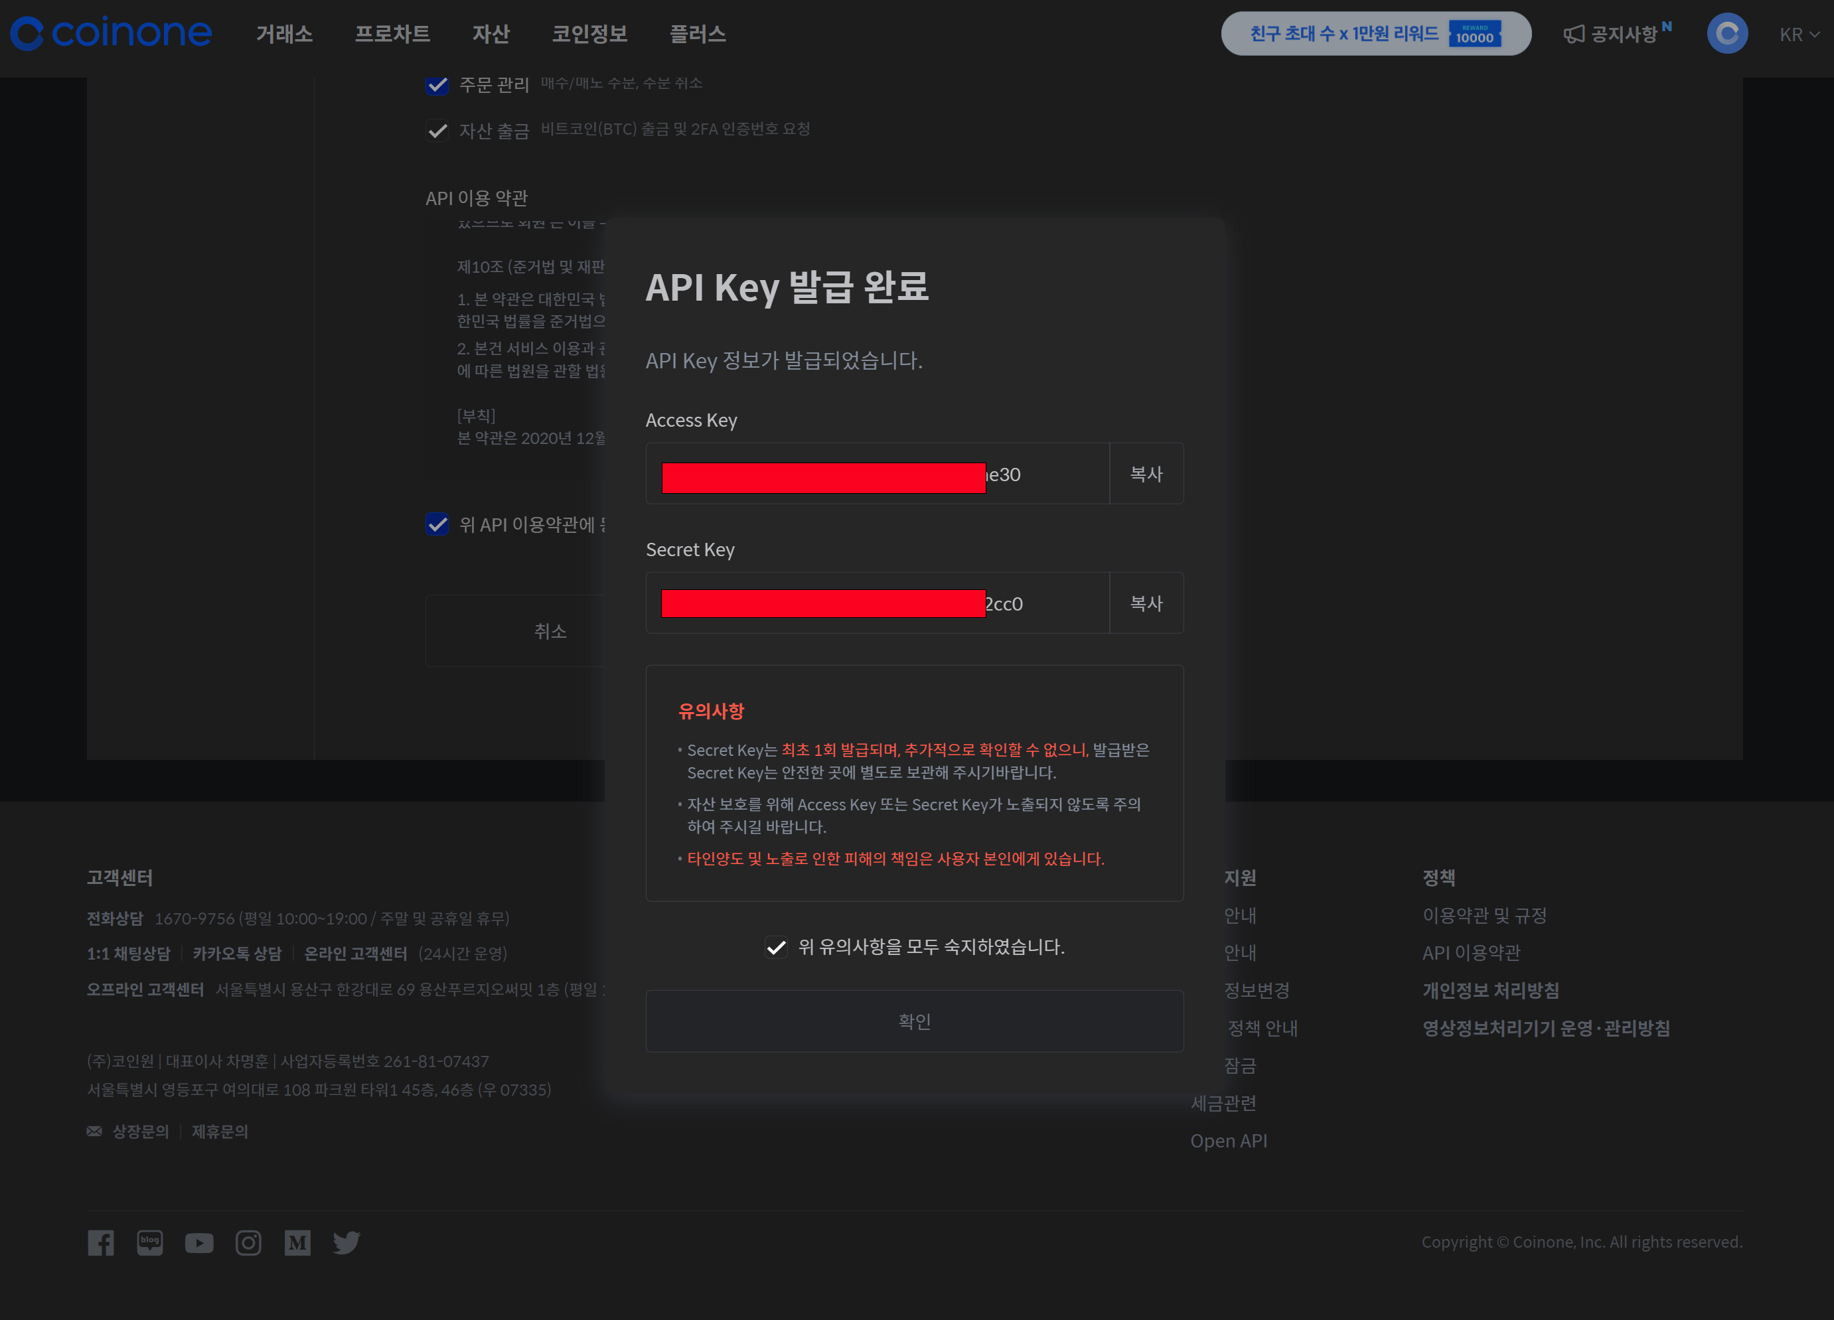Open the YouTube channel icon
The image size is (1834, 1320).
(199, 1242)
